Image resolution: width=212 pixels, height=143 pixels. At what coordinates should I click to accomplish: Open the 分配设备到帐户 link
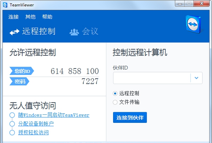(36, 124)
